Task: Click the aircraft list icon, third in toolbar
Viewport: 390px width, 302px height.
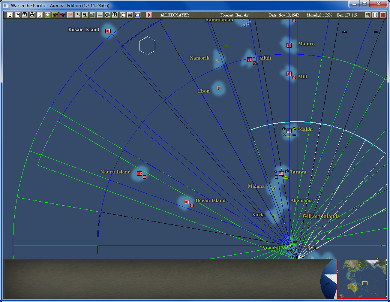Action: tap(25, 15)
